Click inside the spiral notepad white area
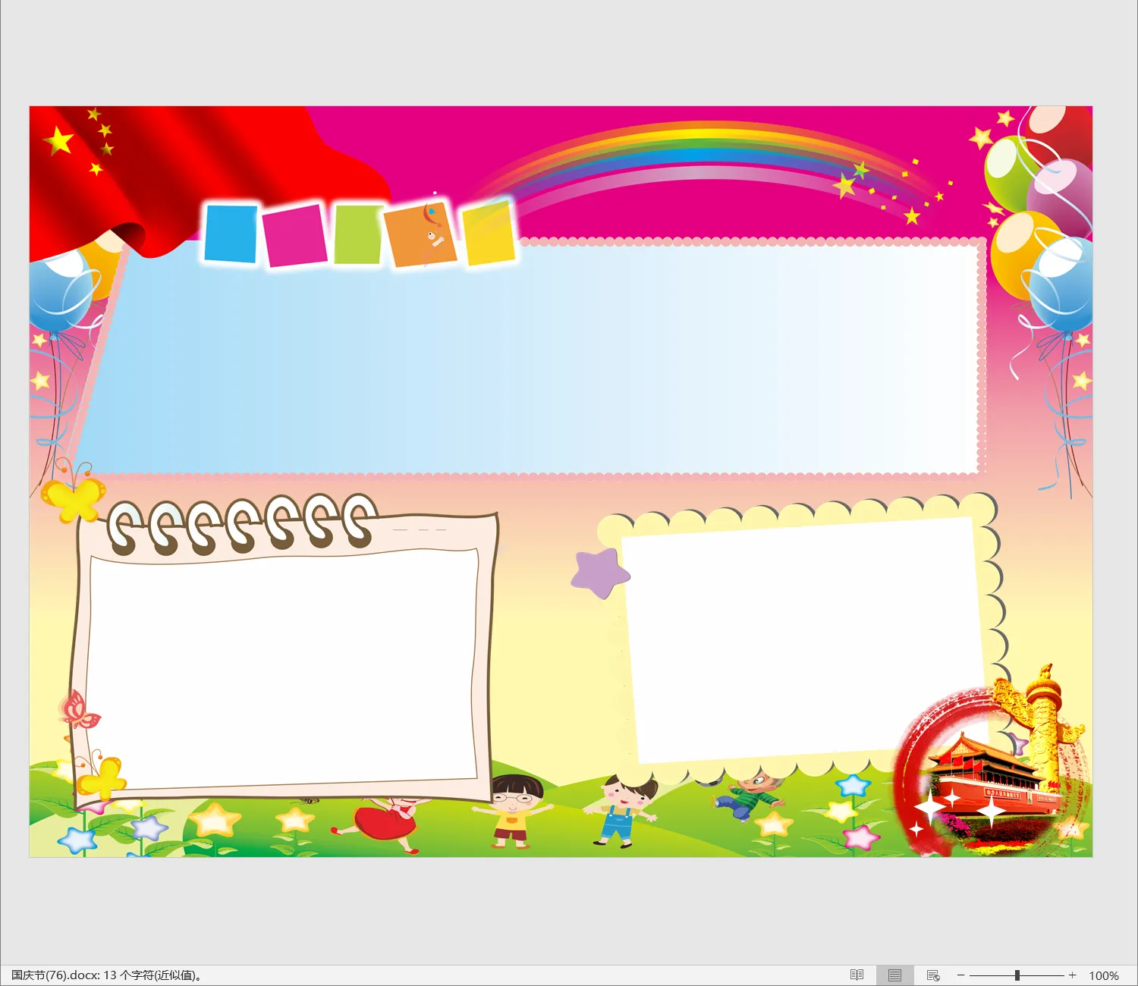This screenshot has width=1138, height=986. 282,667
